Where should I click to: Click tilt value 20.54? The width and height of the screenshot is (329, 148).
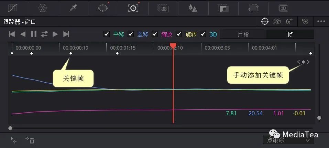click(x=255, y=113)
